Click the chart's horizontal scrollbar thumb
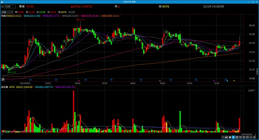The image size is (259, 140). pos(247,134)
